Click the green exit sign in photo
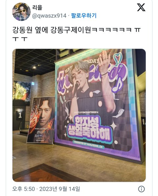This screenshot has width=158, height=196. pos(33,83)
